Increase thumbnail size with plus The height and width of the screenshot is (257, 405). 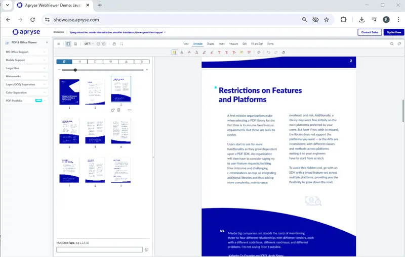[147, 70]
